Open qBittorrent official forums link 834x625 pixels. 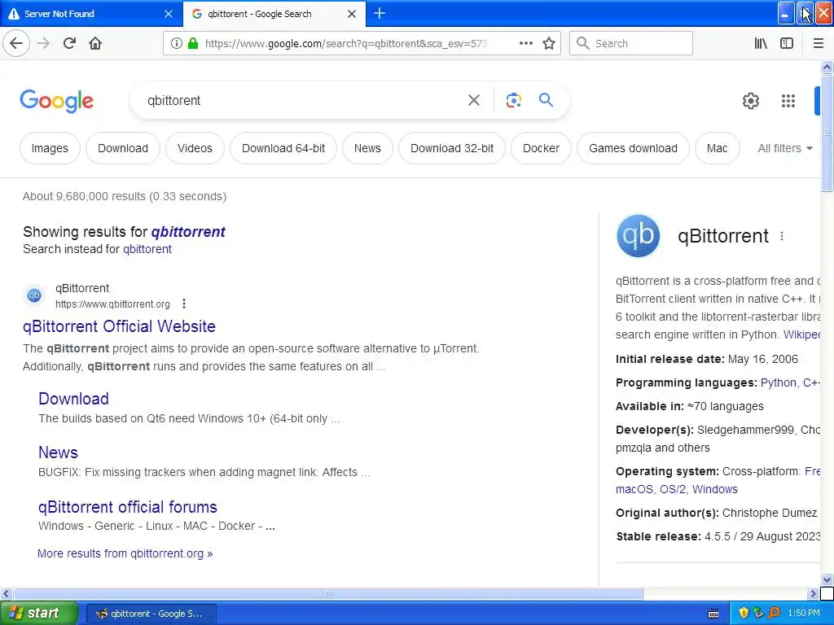pos(128,507)
